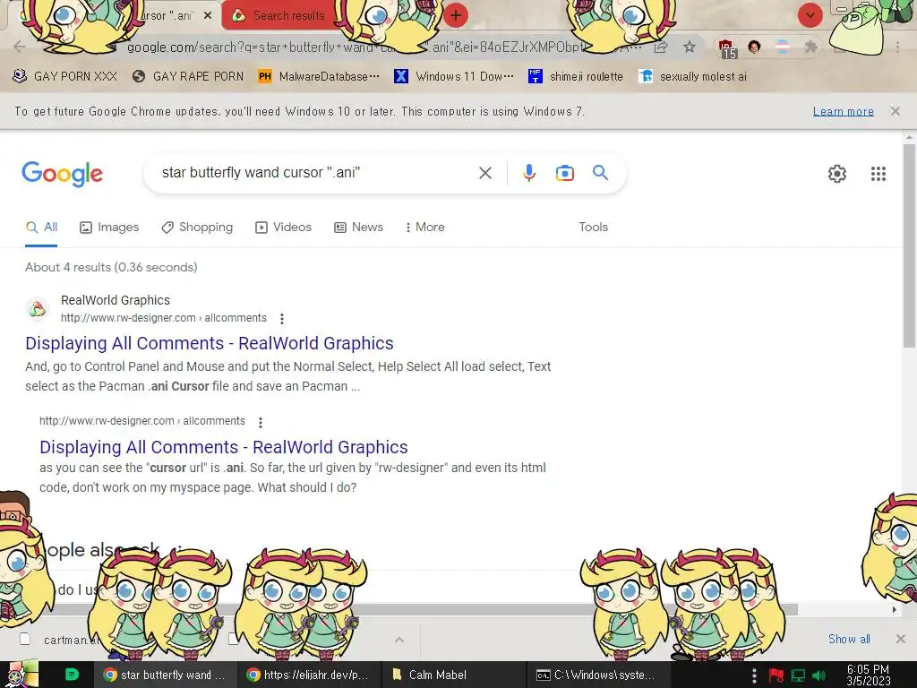Show all downloads
This screenshot has width=917, height=688.
coord(849,639)
